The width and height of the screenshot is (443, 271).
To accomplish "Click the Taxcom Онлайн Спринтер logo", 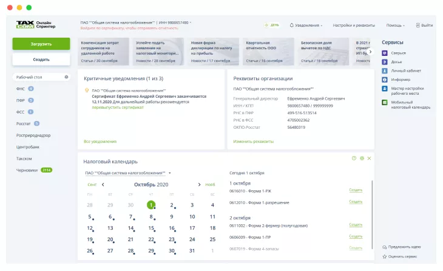I will tap(36, 25).
